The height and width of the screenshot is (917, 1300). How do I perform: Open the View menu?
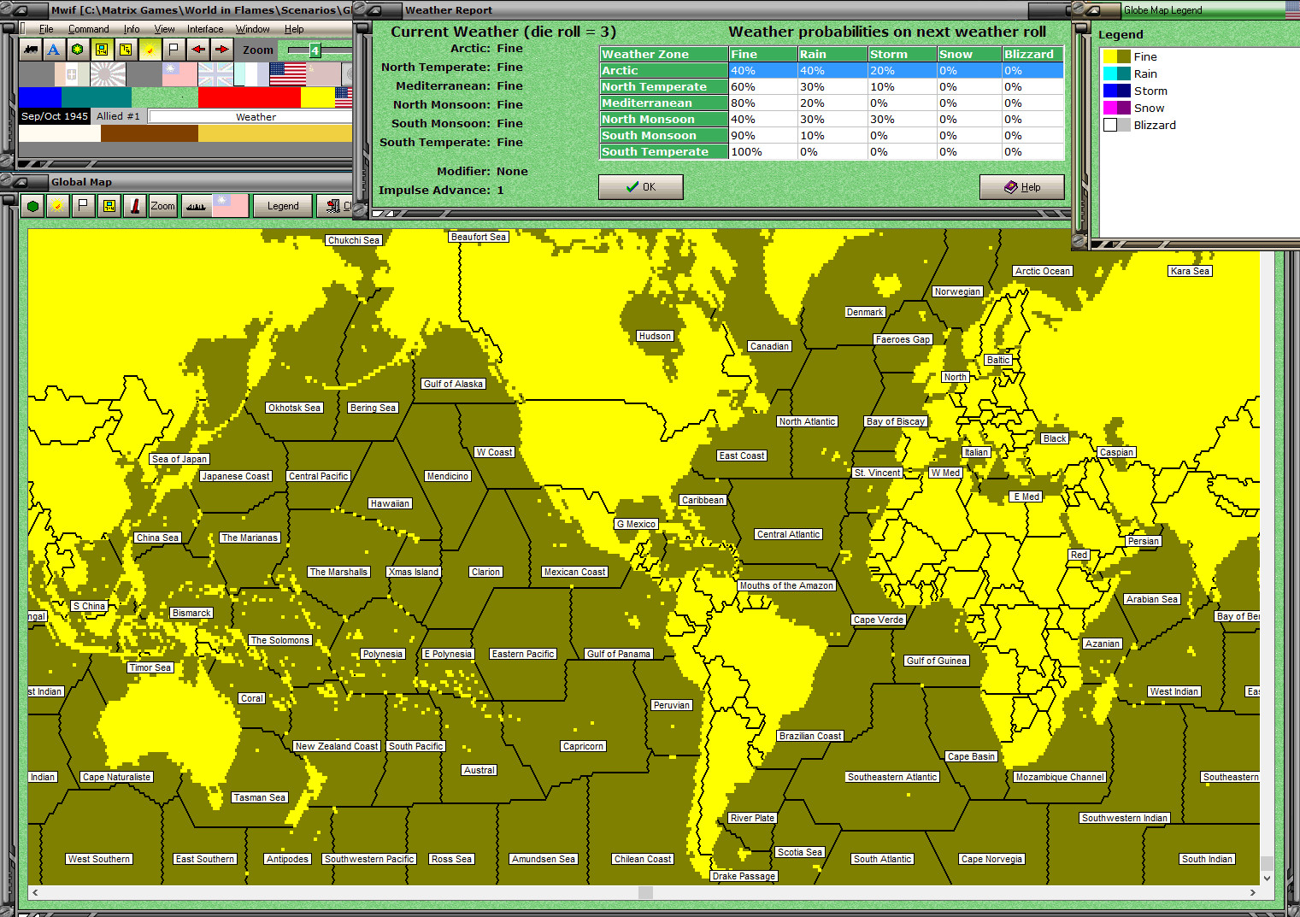tap(164, 29)
